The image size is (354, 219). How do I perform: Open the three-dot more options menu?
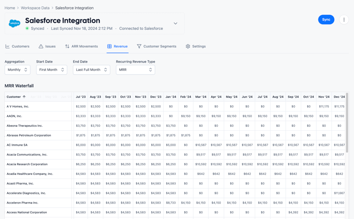tap(344, 20)
